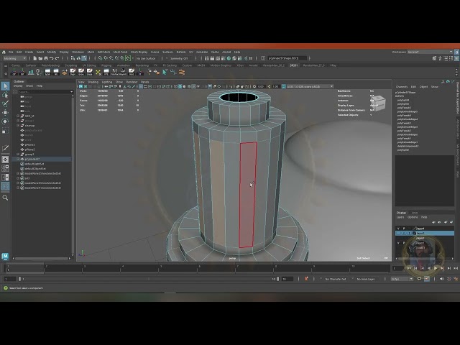The height and width of the screenshot is (345, 460).
Task: Click the green-outlined magnet snap icon
Action: 128,58
